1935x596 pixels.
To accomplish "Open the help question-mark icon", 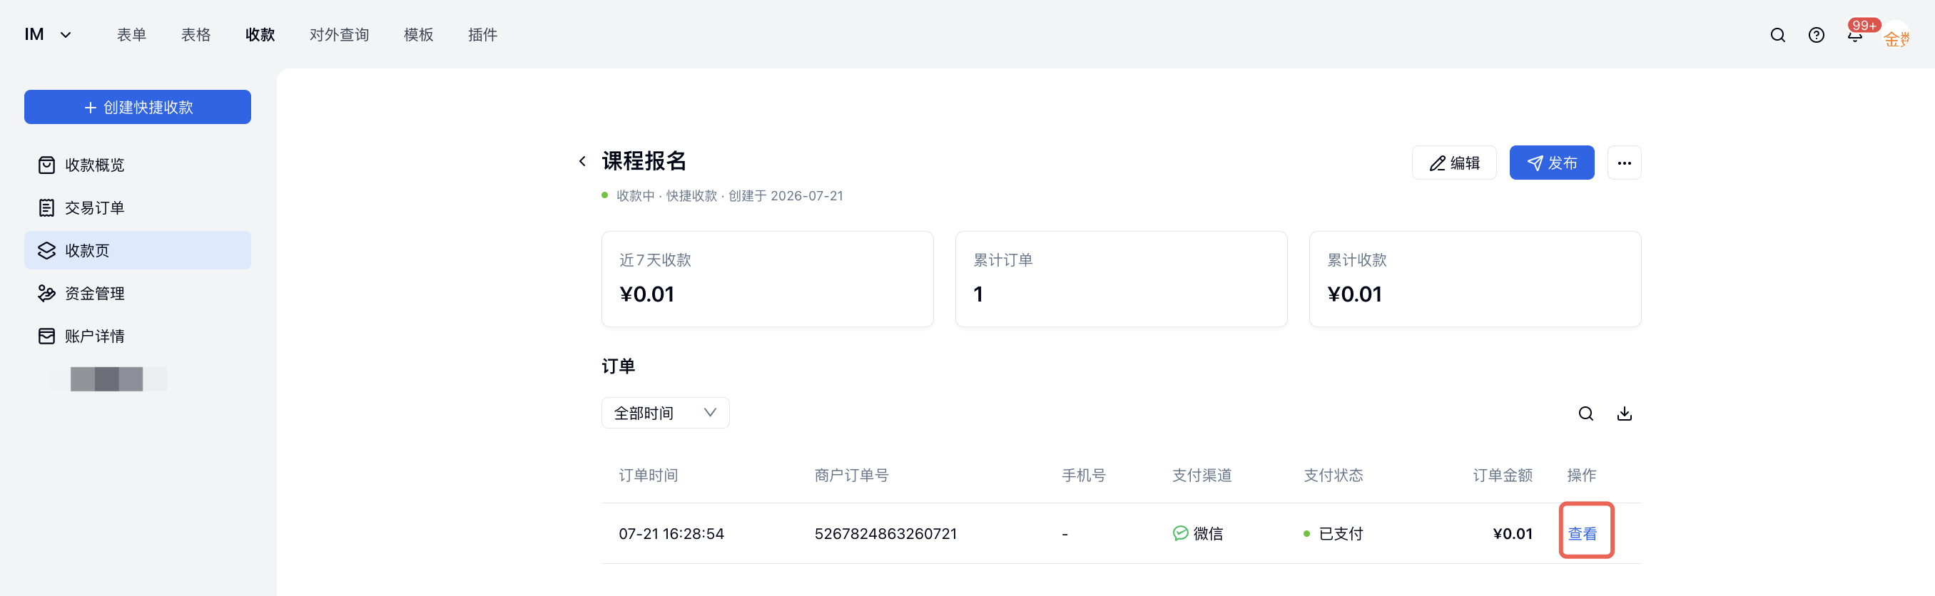I will [x=1816, y=35].
